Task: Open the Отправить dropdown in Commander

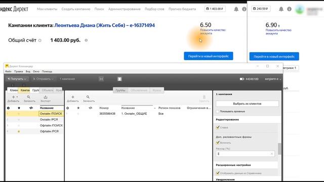Action: point(43,79)
